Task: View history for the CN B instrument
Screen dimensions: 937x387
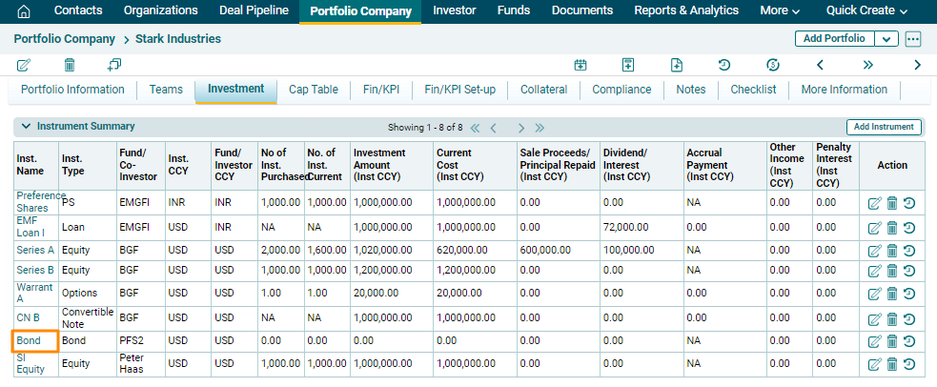Action: 909,319
